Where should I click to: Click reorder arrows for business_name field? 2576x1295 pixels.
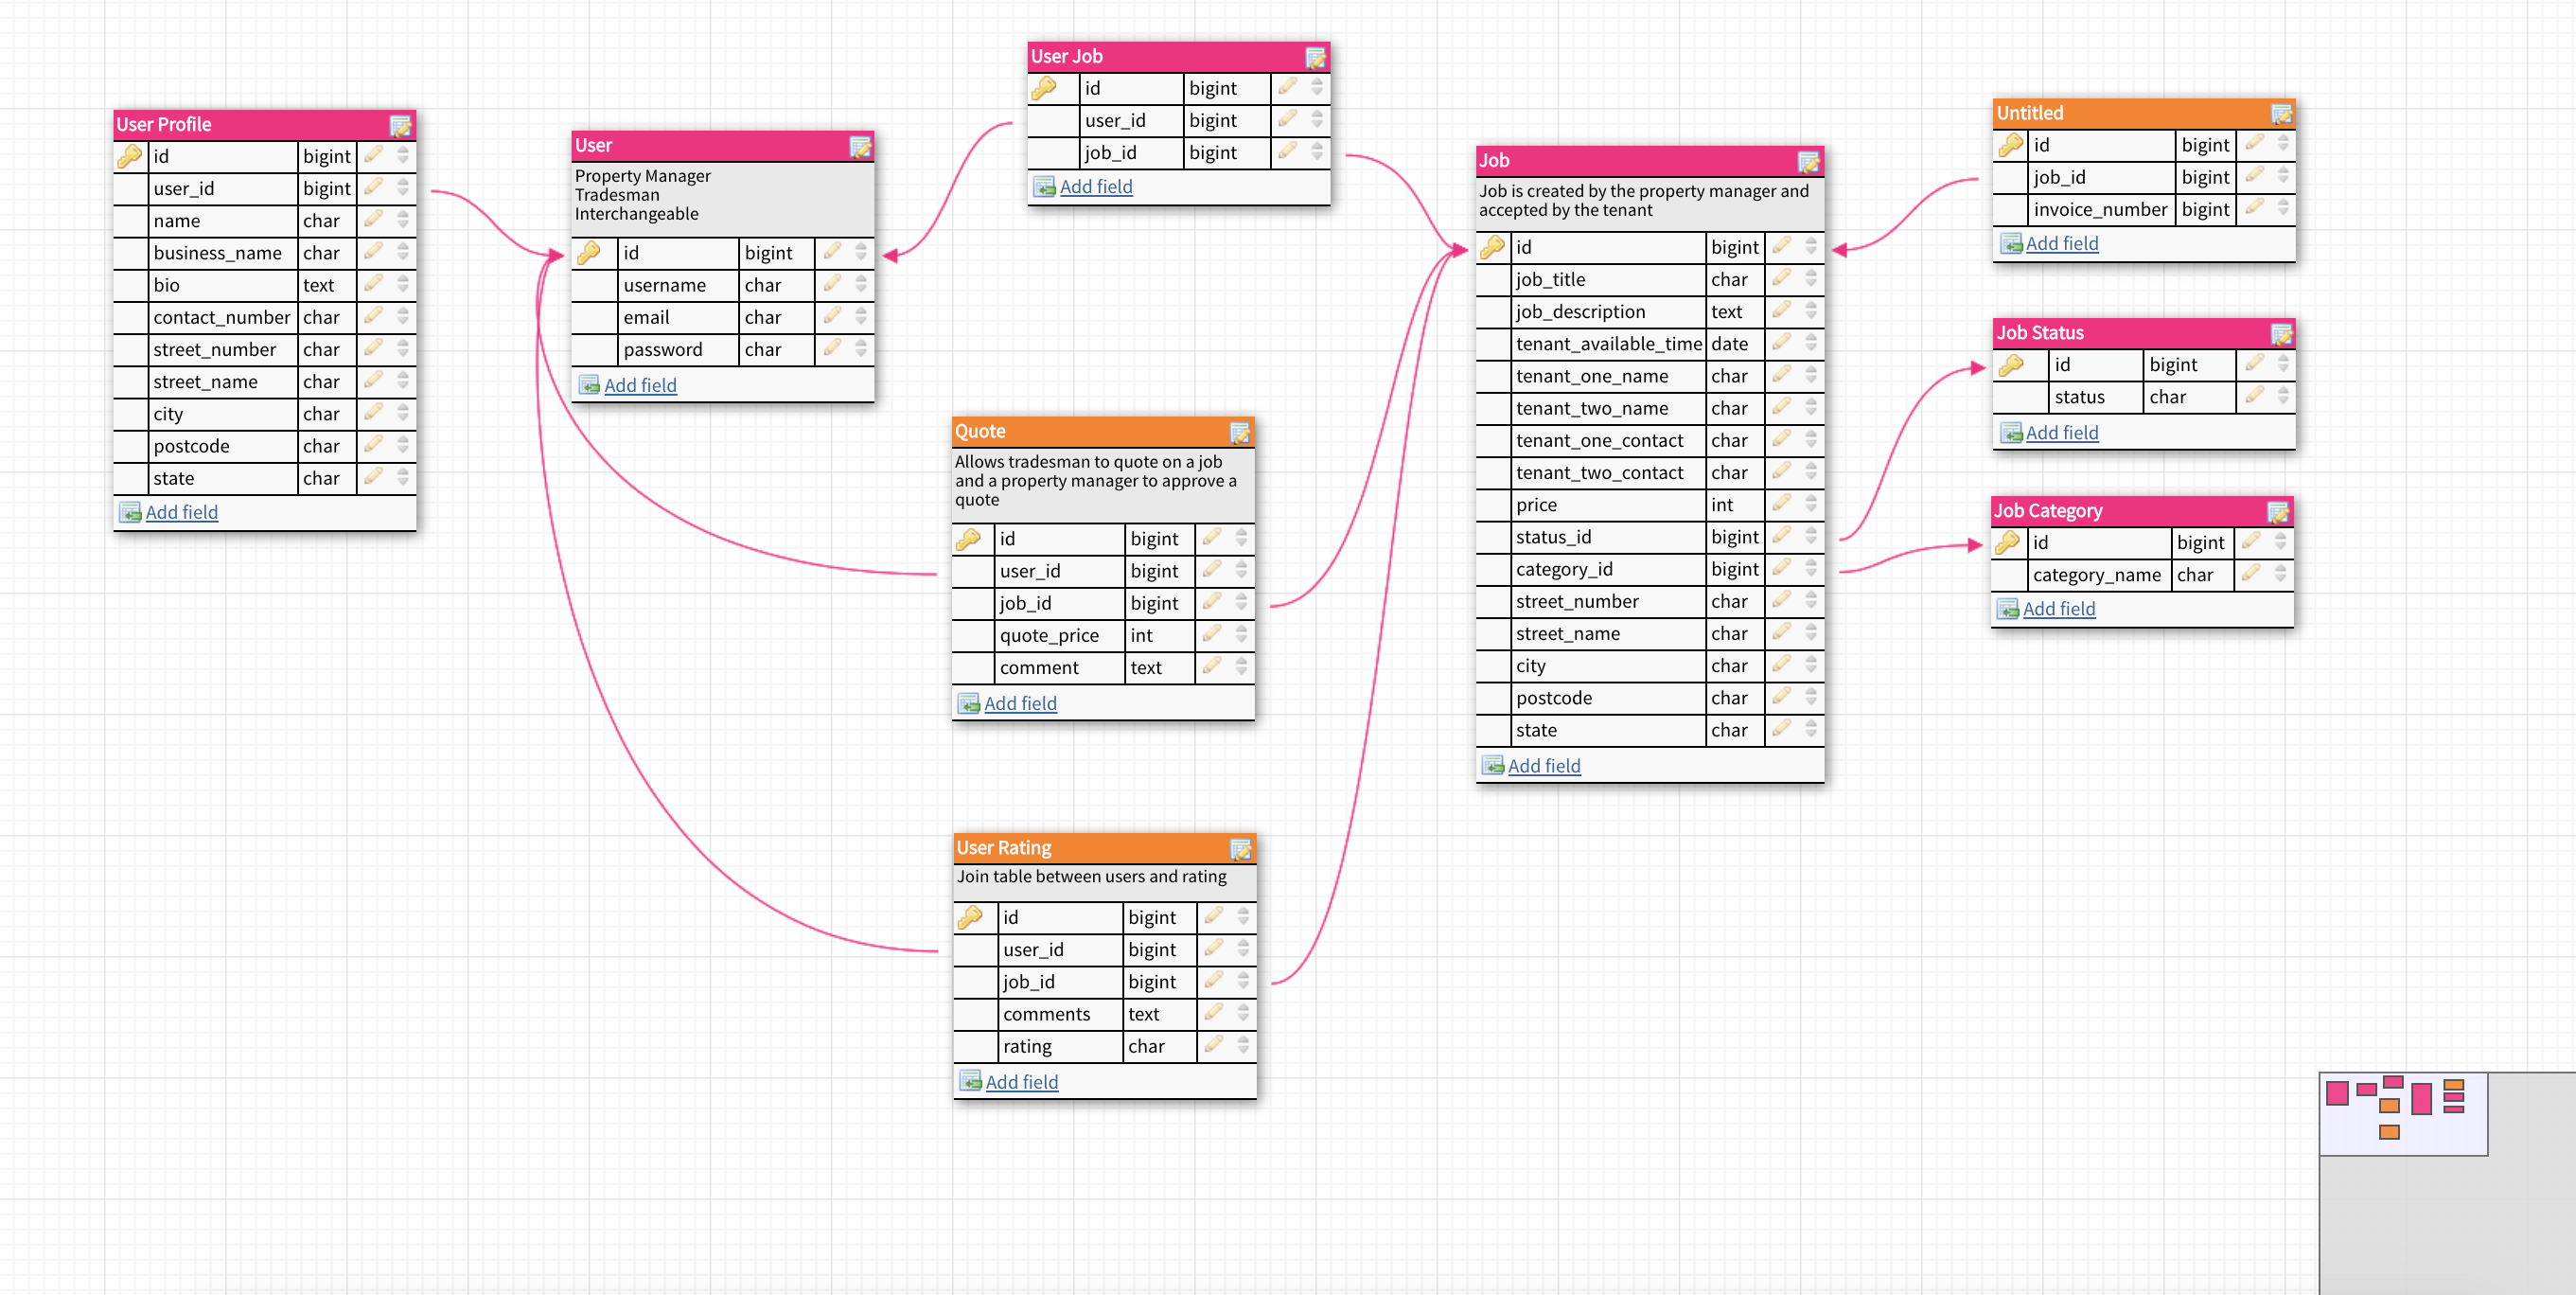click(x=403, y=252)
